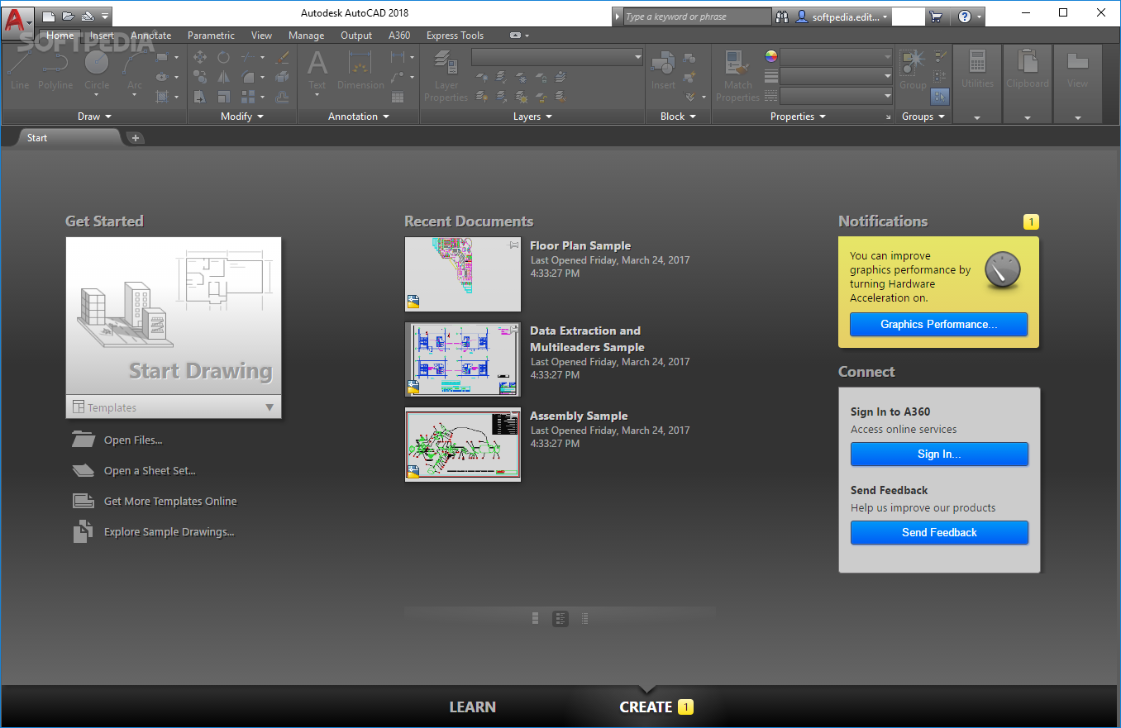
Task: Select the Match Properties tool
Action: (737, 76)
